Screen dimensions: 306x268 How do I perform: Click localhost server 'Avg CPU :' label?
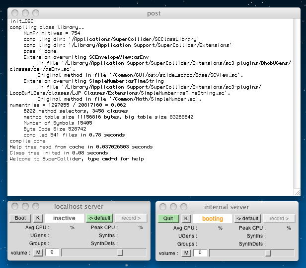point(37,228)
